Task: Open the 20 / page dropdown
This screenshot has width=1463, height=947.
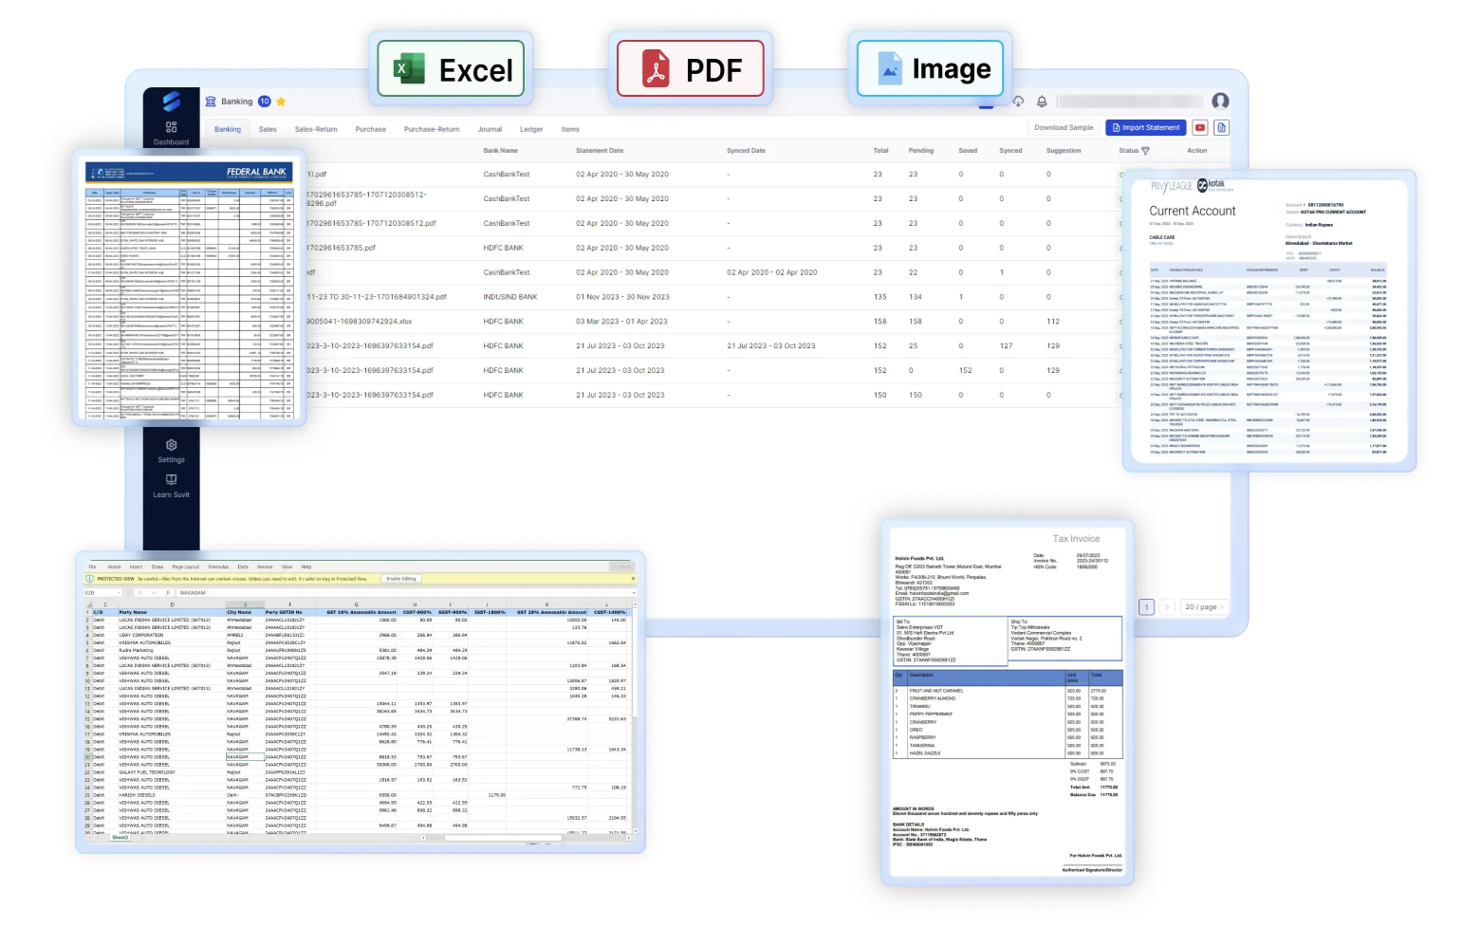Action: point(1204,607)
